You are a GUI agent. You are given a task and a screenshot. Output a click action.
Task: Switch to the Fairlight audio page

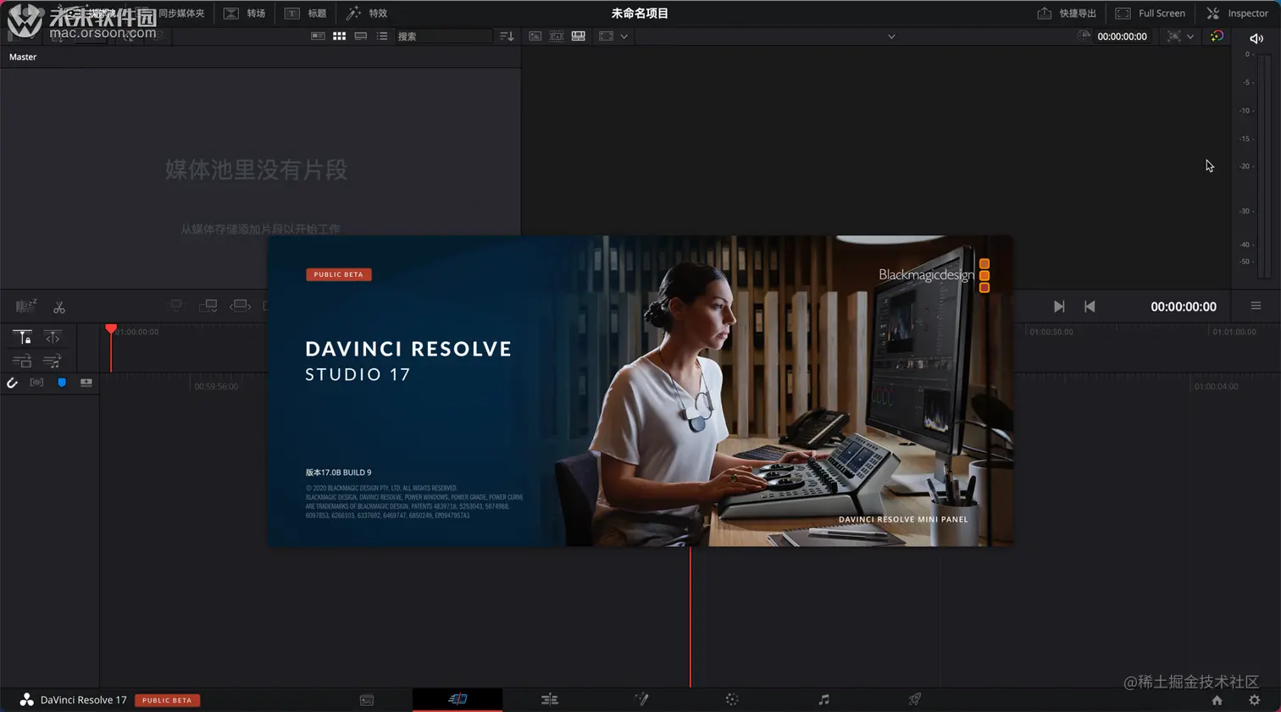pos(823,699)
